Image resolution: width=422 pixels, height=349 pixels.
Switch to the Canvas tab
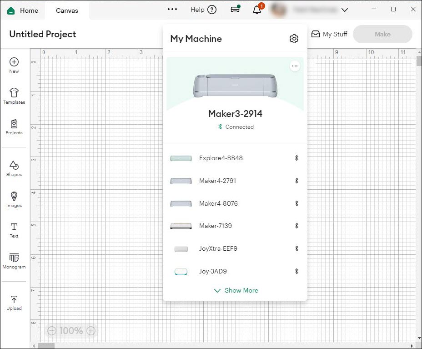[x=67, y=10]
